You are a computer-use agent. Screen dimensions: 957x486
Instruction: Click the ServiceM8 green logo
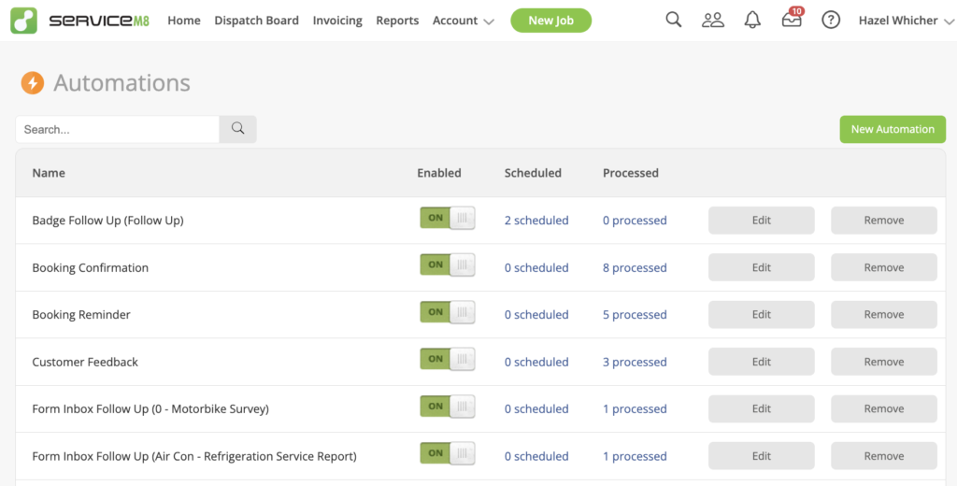click(23, 21)
